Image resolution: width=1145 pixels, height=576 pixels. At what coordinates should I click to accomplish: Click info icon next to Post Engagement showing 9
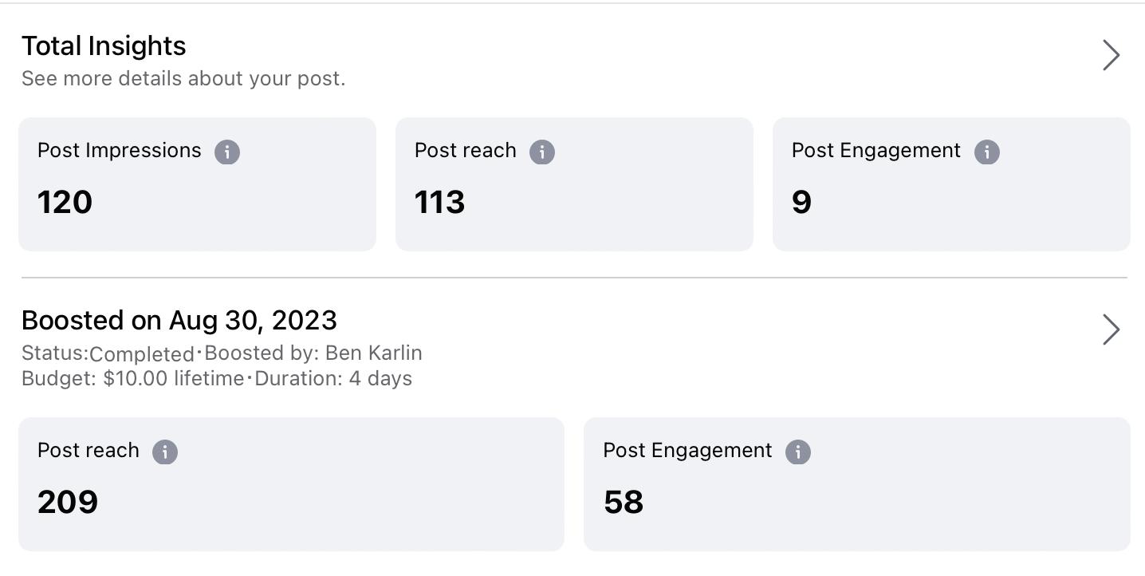(986, 152)
